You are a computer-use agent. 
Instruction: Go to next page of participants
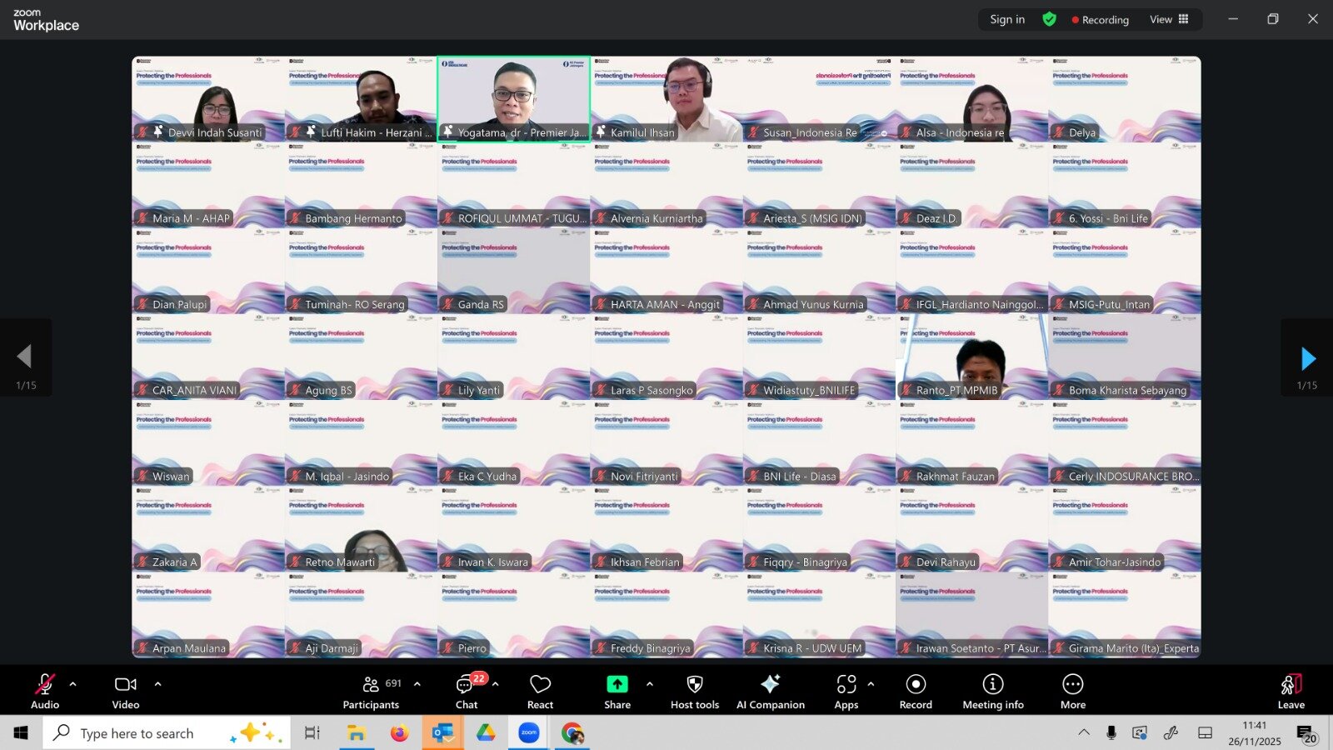(1307, 358)
